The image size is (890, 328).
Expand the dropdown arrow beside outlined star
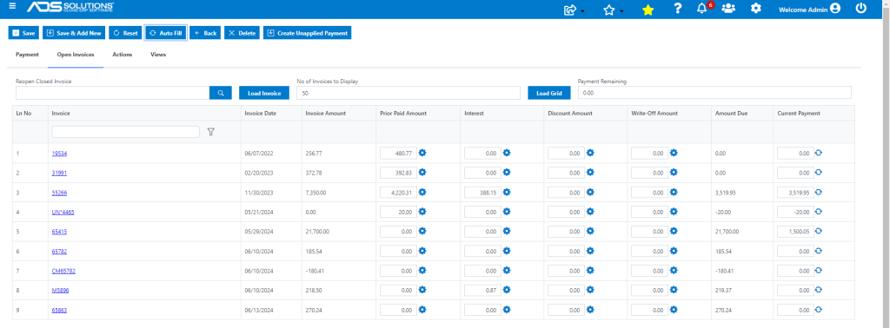coord(621,11)
